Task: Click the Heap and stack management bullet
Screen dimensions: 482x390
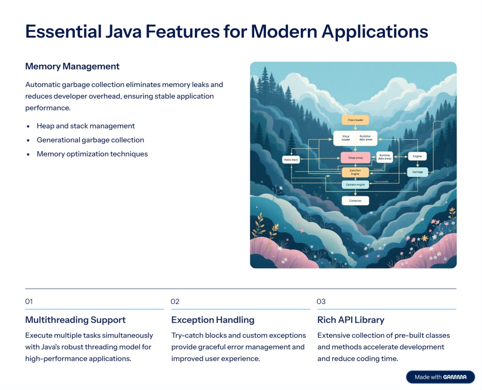Action: click(86, 126)
